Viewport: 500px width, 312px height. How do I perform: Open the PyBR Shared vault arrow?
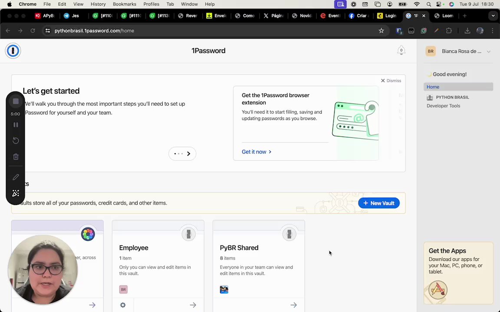(294, 305)
